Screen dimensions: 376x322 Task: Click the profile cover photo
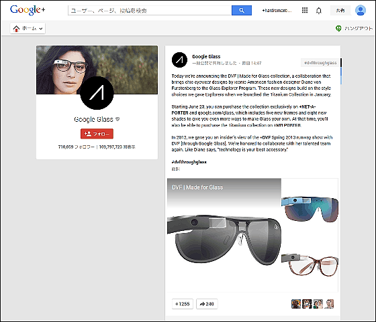pos(97,70)
